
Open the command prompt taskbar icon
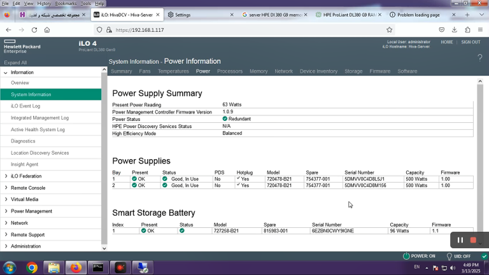tap(98, 268)
